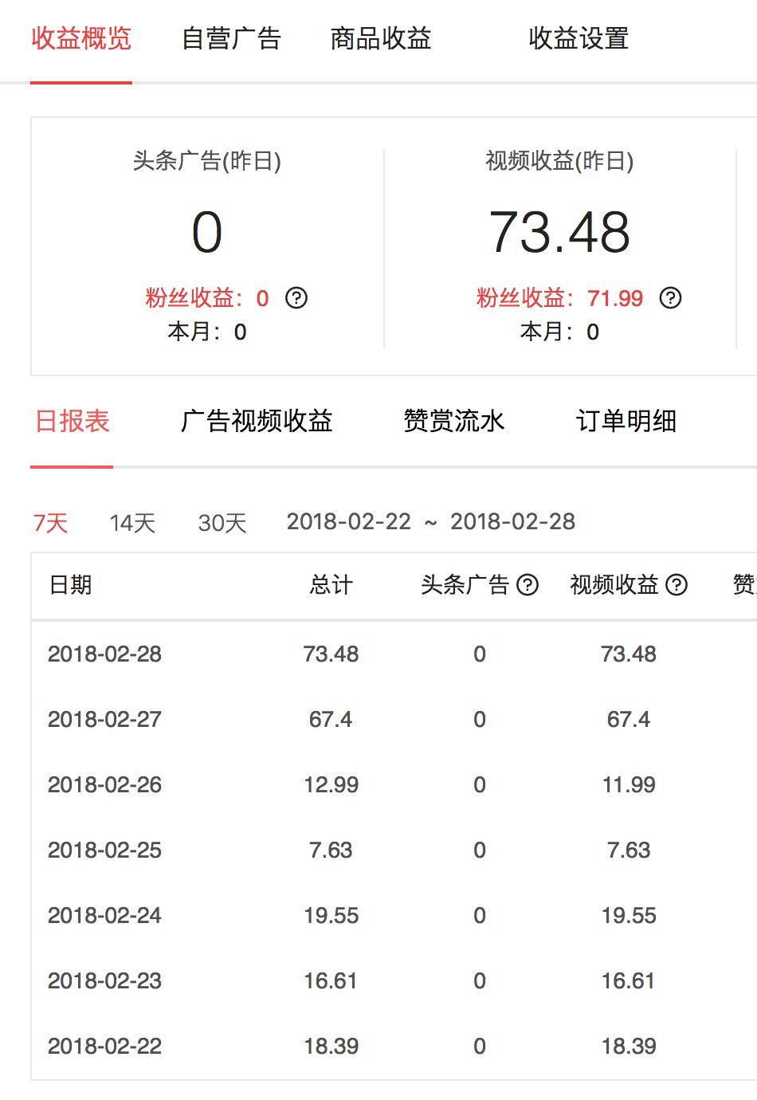Select the 30天 range filter
The image size is (757, 1100).
pos(222,523)
